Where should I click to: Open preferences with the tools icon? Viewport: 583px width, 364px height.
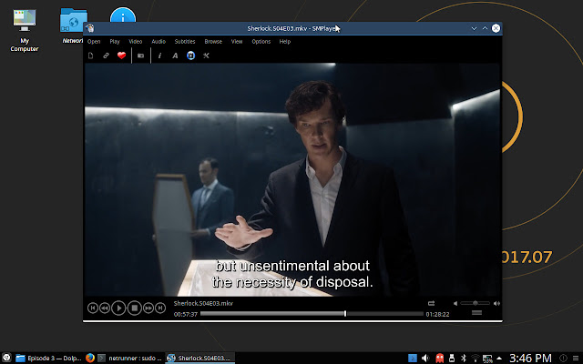point(206,56)
